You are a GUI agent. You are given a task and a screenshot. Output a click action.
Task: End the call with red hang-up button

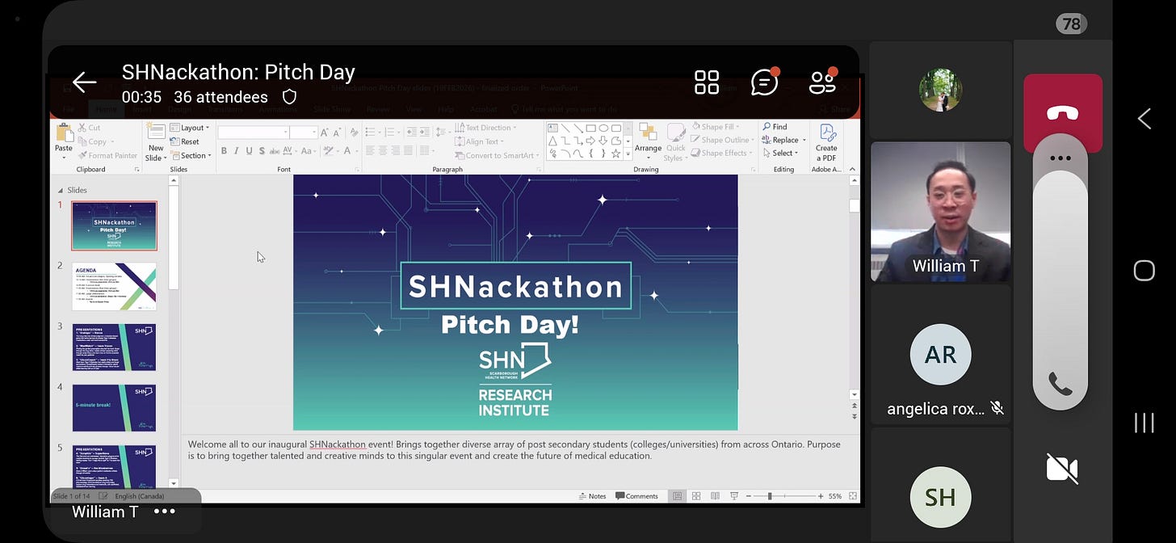1062,113
